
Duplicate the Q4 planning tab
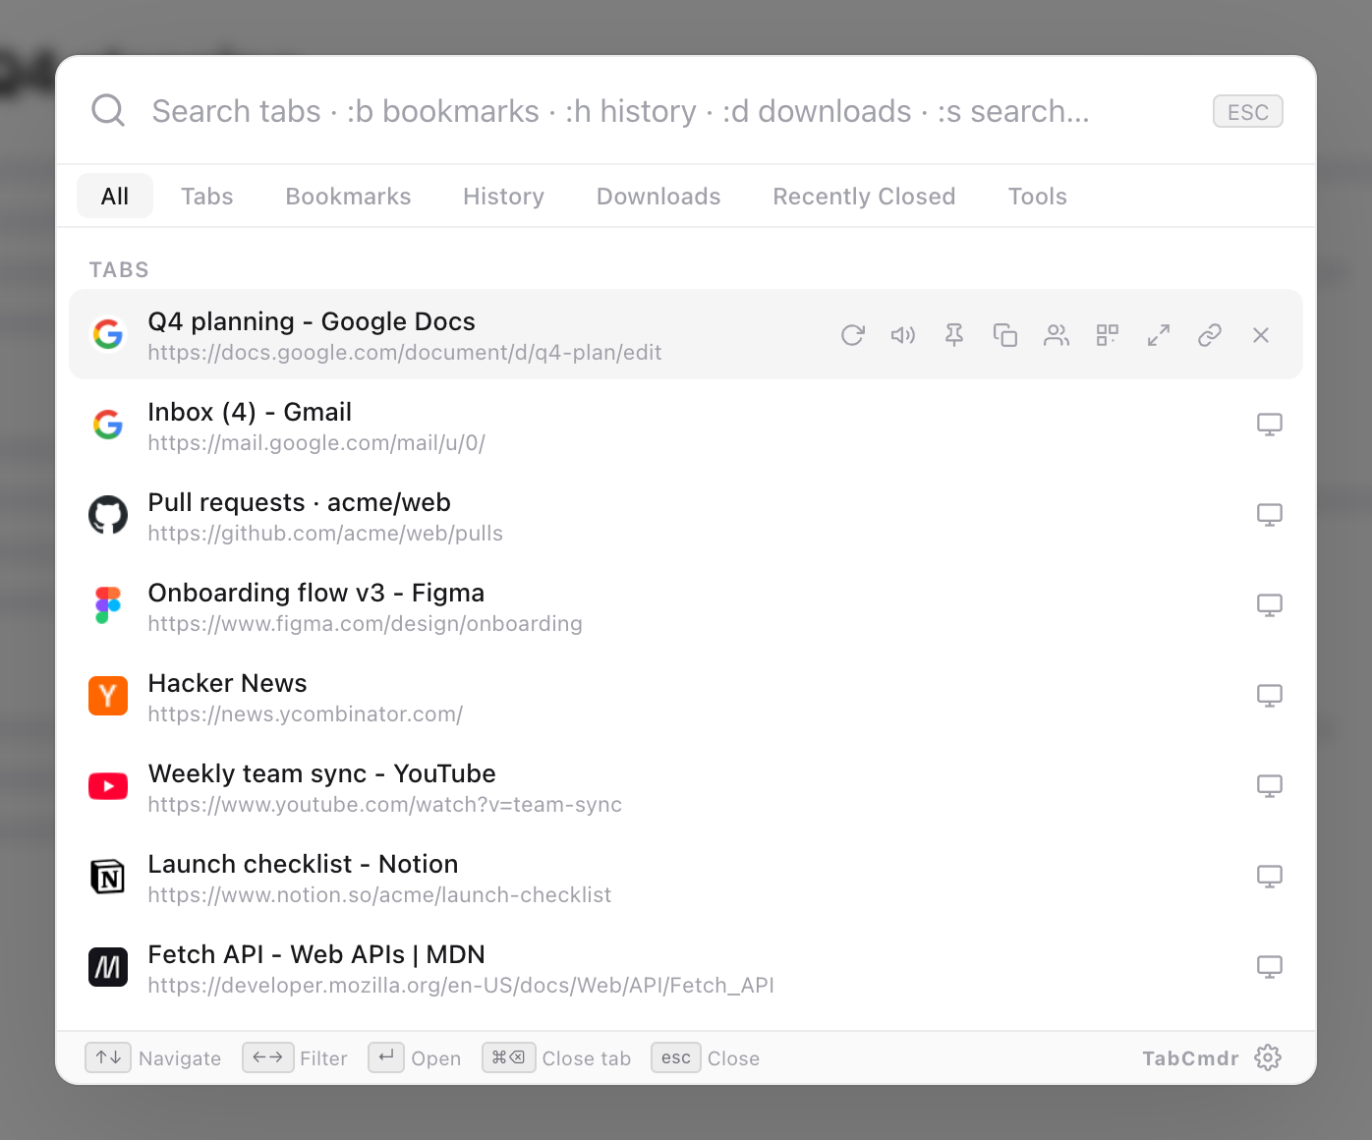tap(1005, 335)
